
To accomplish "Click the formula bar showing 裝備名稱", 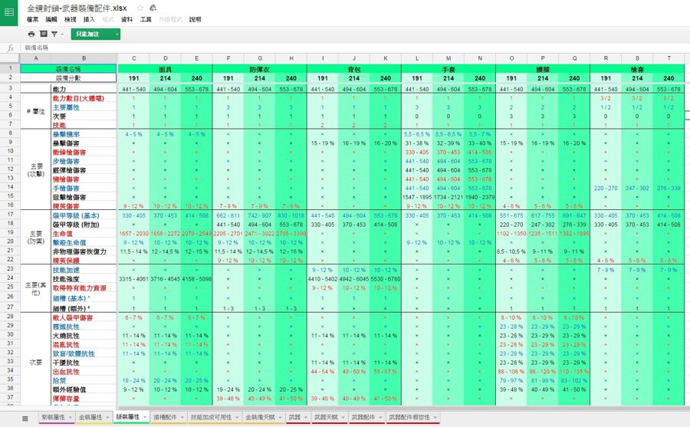I will pos(356,48).
